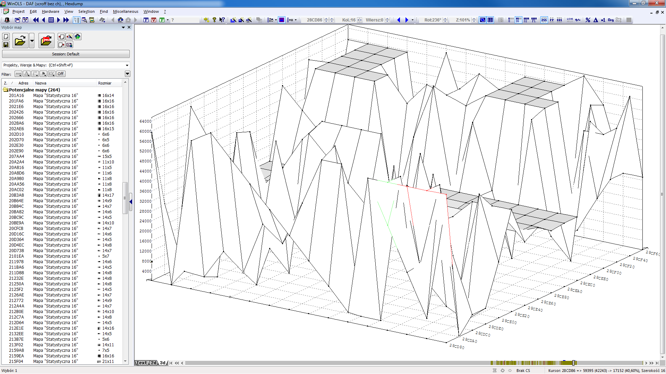This screenshot has width=666, height=374.
Task: Toggle the 255 decimal display mode
Action: (544, 20)
